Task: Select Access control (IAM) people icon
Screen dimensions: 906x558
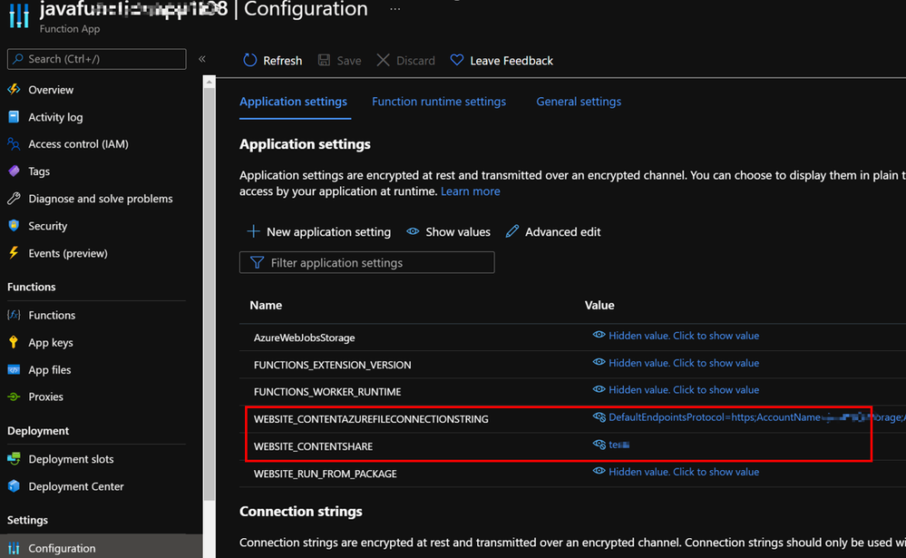Action: tap(14, 144)
